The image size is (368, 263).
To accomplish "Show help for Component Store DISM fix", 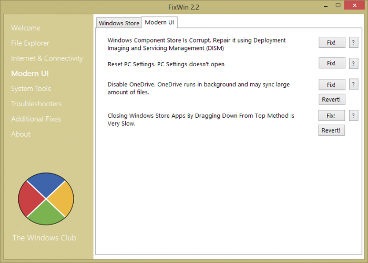I will tap(353, 43).
